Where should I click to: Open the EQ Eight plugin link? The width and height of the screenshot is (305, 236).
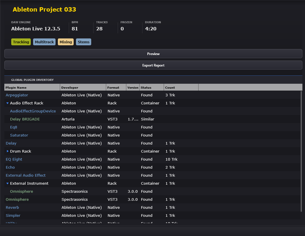(x=14, y=159)
